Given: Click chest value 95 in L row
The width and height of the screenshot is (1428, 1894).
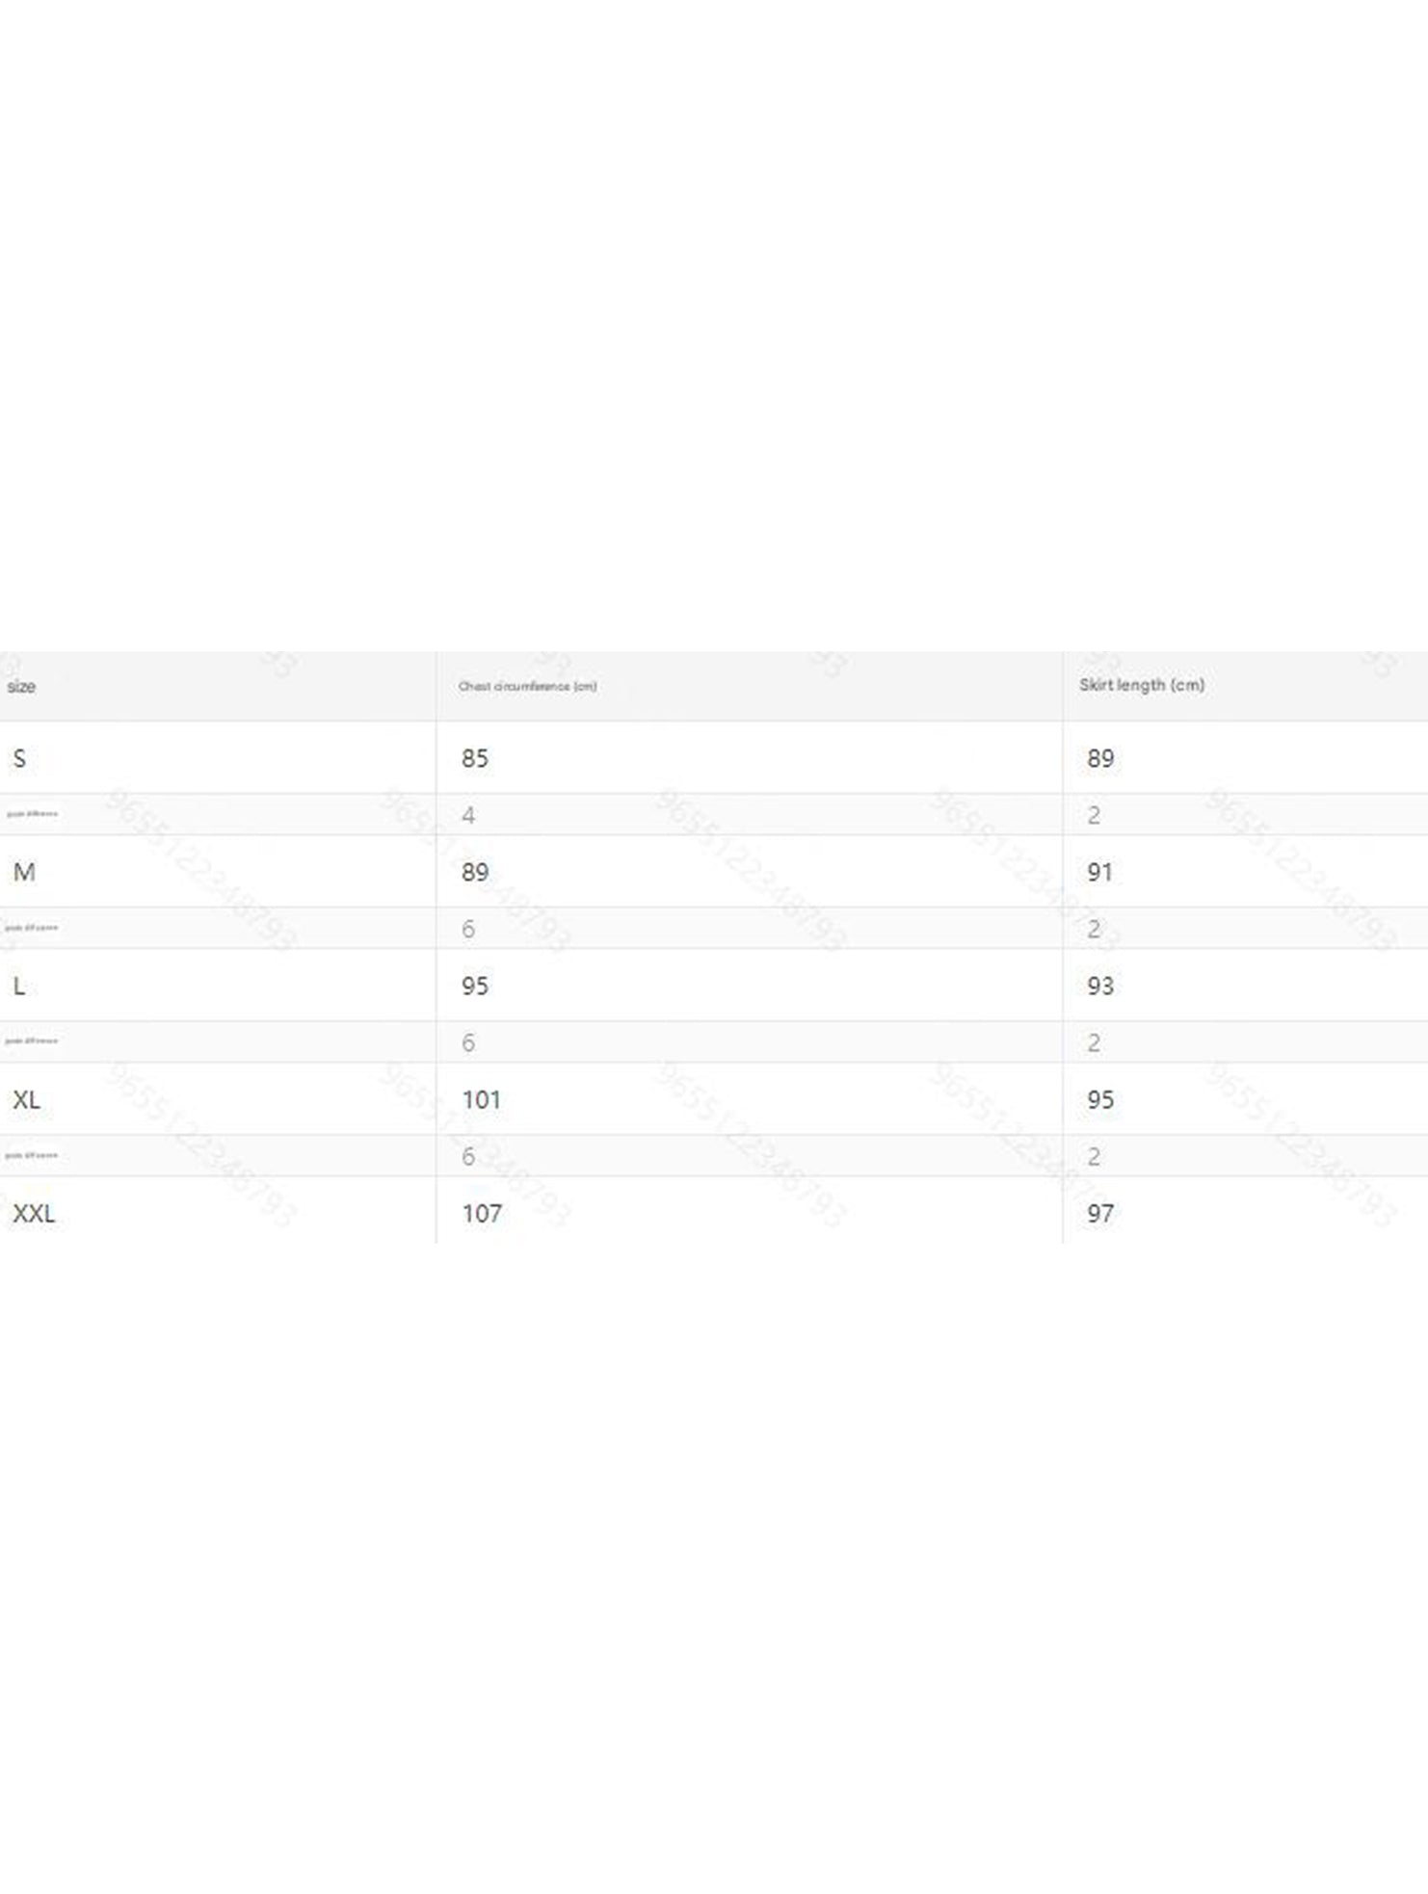Looking at the screenshot, I should [474, 986].
